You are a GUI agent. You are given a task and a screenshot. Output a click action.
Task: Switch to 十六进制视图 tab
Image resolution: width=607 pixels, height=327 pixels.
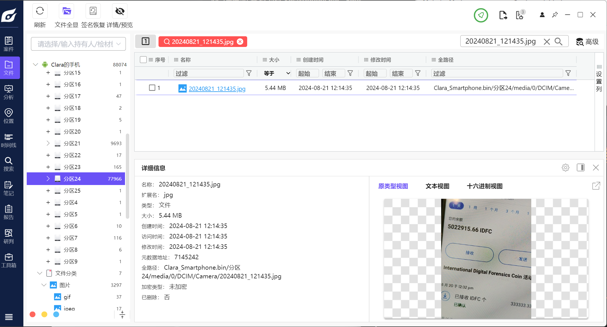coord(484,186)
